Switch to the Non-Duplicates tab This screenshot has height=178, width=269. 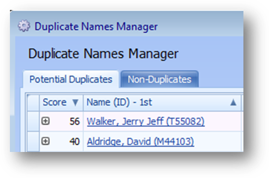[x=160, y=79]
